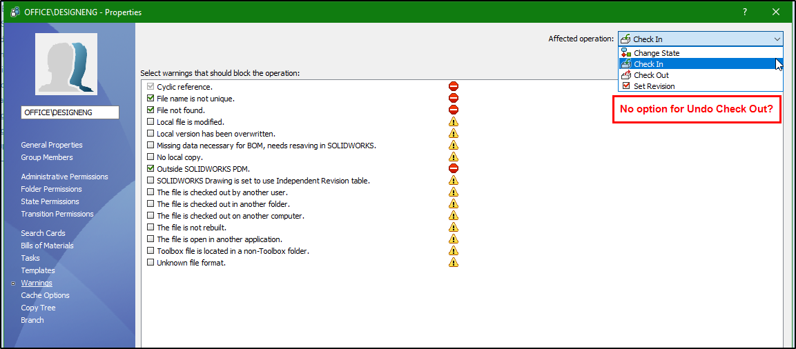Image resolution: width=796 pixels, height=349 pixels.
Task: Check SOLIDWORKS Drawing Independent Revision table
Action: 151,180
